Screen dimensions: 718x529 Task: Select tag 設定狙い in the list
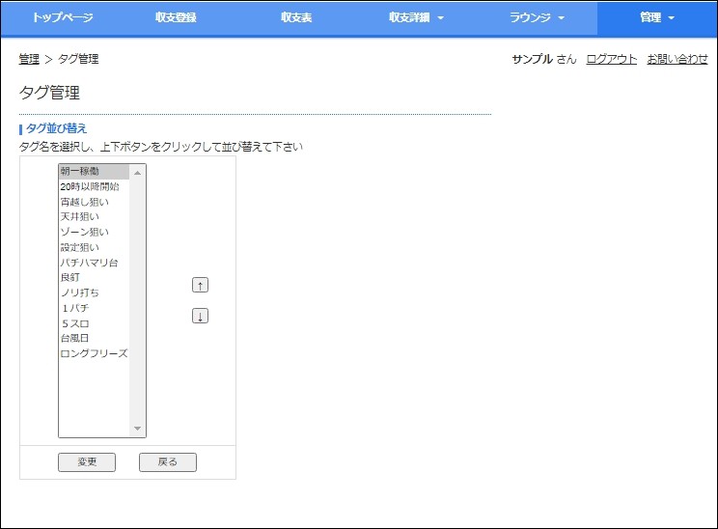coord(94,247)
